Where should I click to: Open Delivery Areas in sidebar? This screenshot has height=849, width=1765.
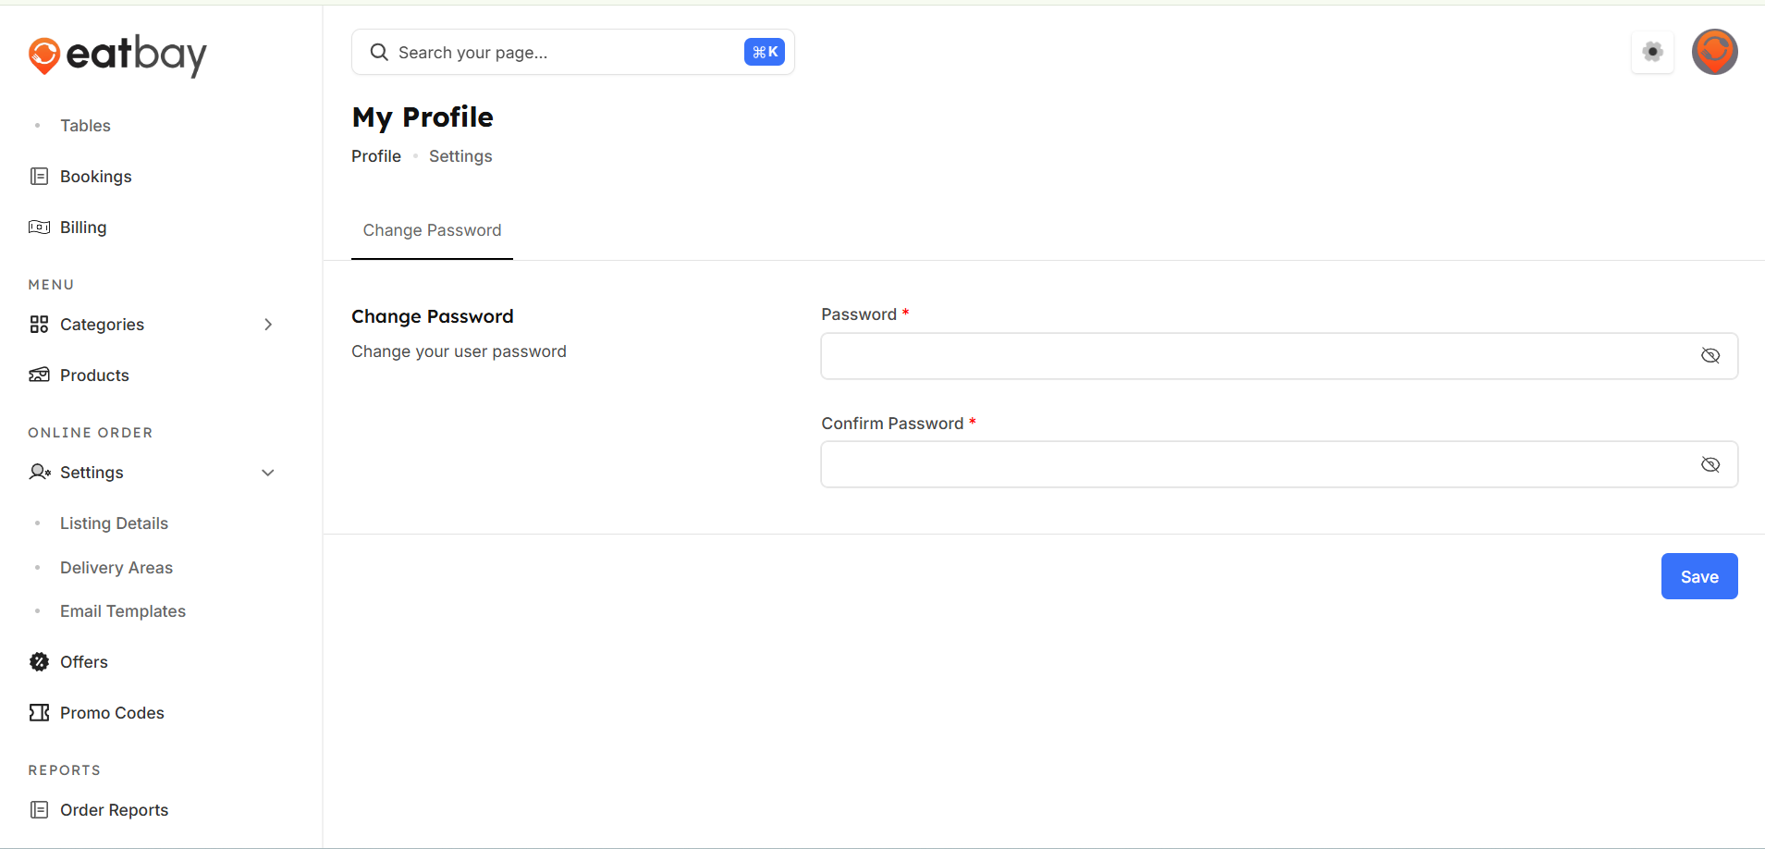click(116, 568)
